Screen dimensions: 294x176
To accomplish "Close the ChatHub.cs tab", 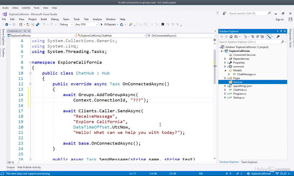I will point(29,31).
